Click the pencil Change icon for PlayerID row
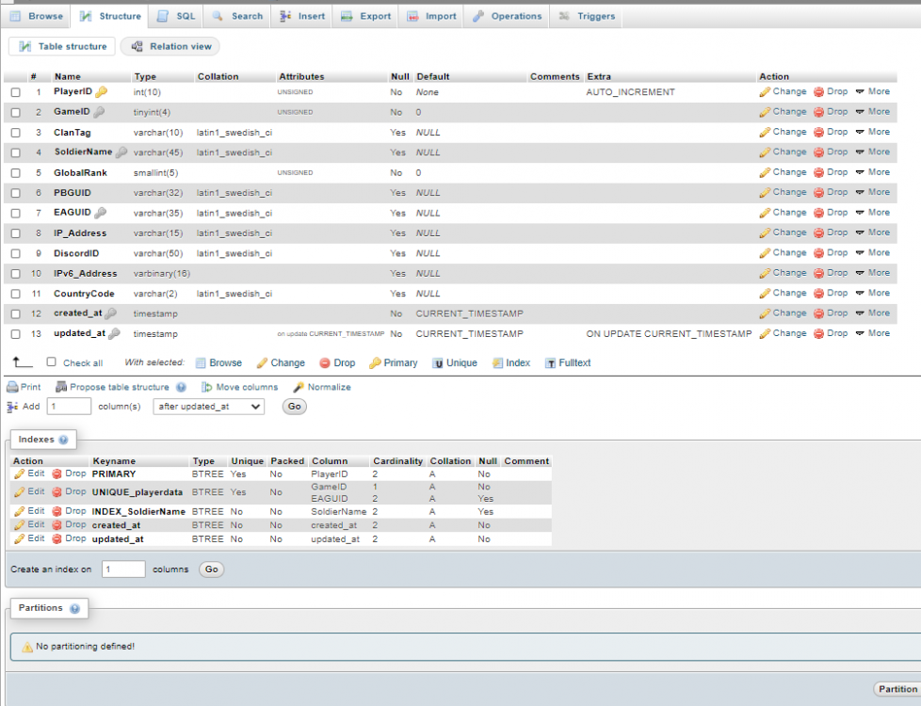The image size is (921, 706). (765, 92)
